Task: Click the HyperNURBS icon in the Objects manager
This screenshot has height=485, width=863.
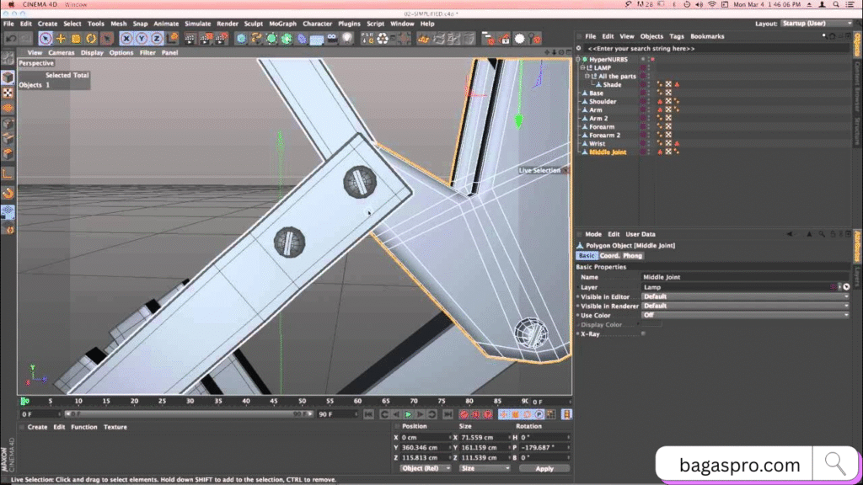Action: (584, 59)
